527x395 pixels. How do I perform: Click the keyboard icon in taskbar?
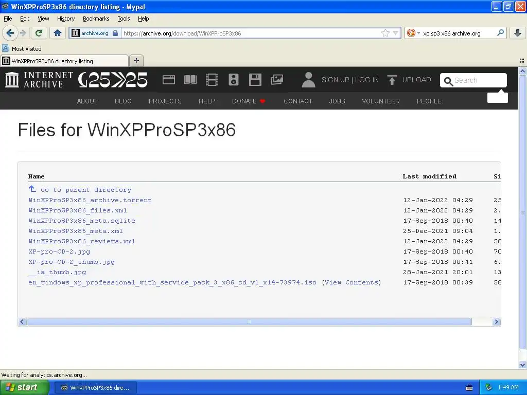point(469,388)
